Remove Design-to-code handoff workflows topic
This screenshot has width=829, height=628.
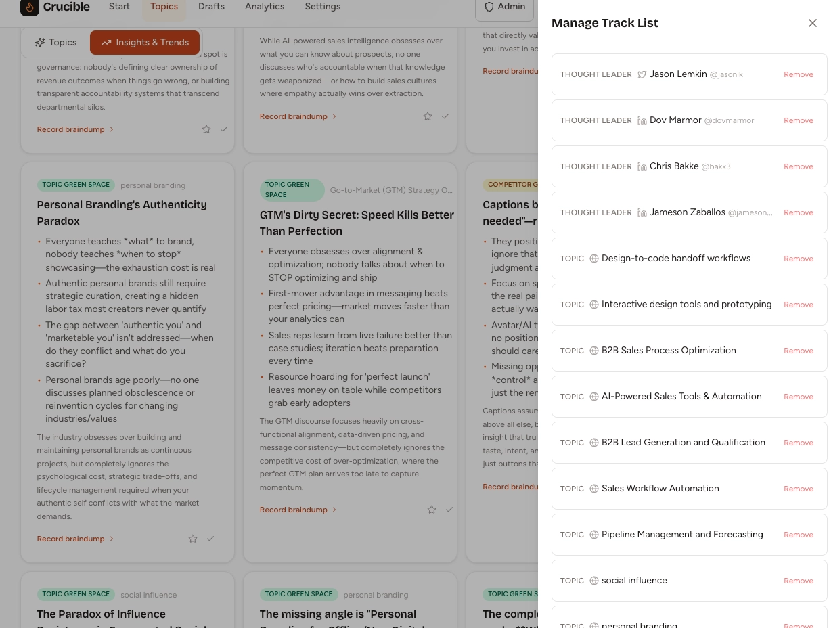[x=799, y=259]
